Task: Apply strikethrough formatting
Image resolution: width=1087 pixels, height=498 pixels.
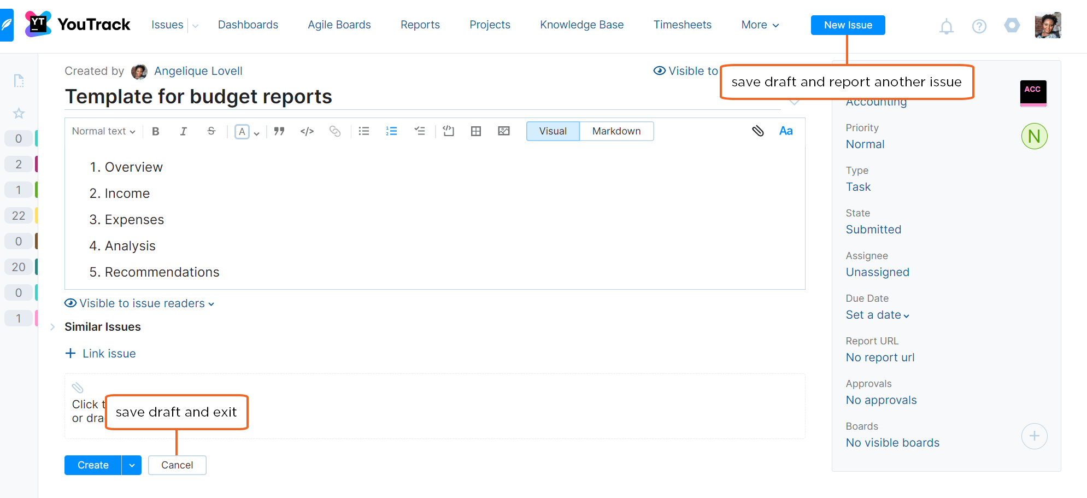Action: pos(211,131)
